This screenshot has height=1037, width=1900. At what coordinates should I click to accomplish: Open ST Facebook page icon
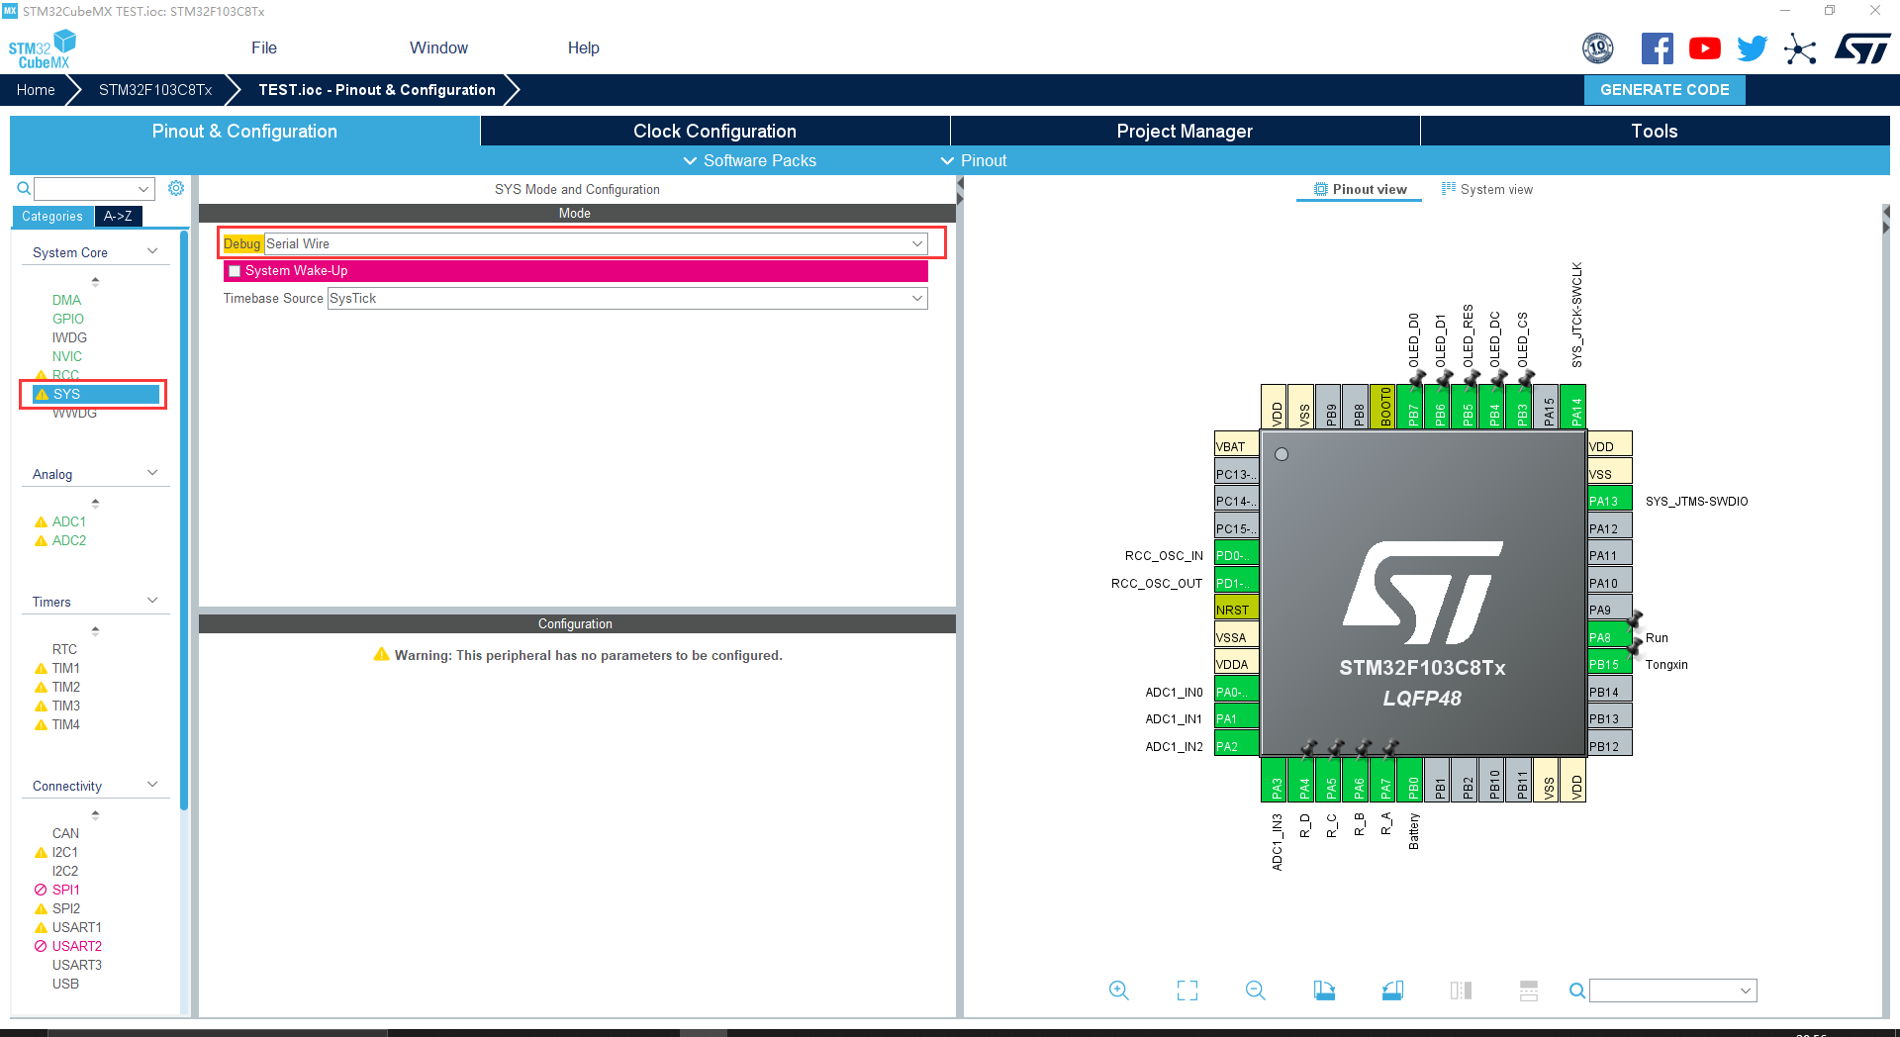pos(1658,48)
